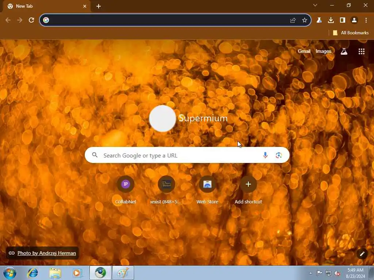Open the three-dot browser menu
Viewport: 374px width, 280px height.
[366, 20]
